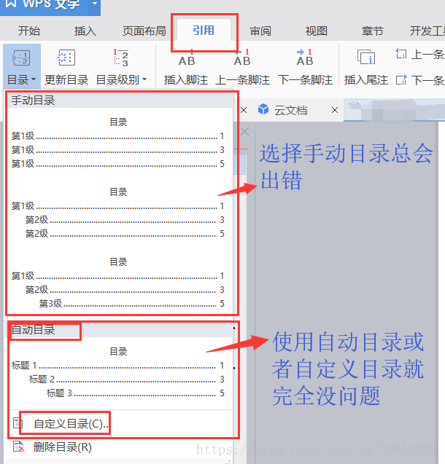Click the 标题 3 line in auto preview
This screenshot has width=445, height=464.
135,393
